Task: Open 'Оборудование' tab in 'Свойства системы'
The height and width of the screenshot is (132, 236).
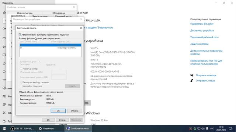Action: click(59, 13)
